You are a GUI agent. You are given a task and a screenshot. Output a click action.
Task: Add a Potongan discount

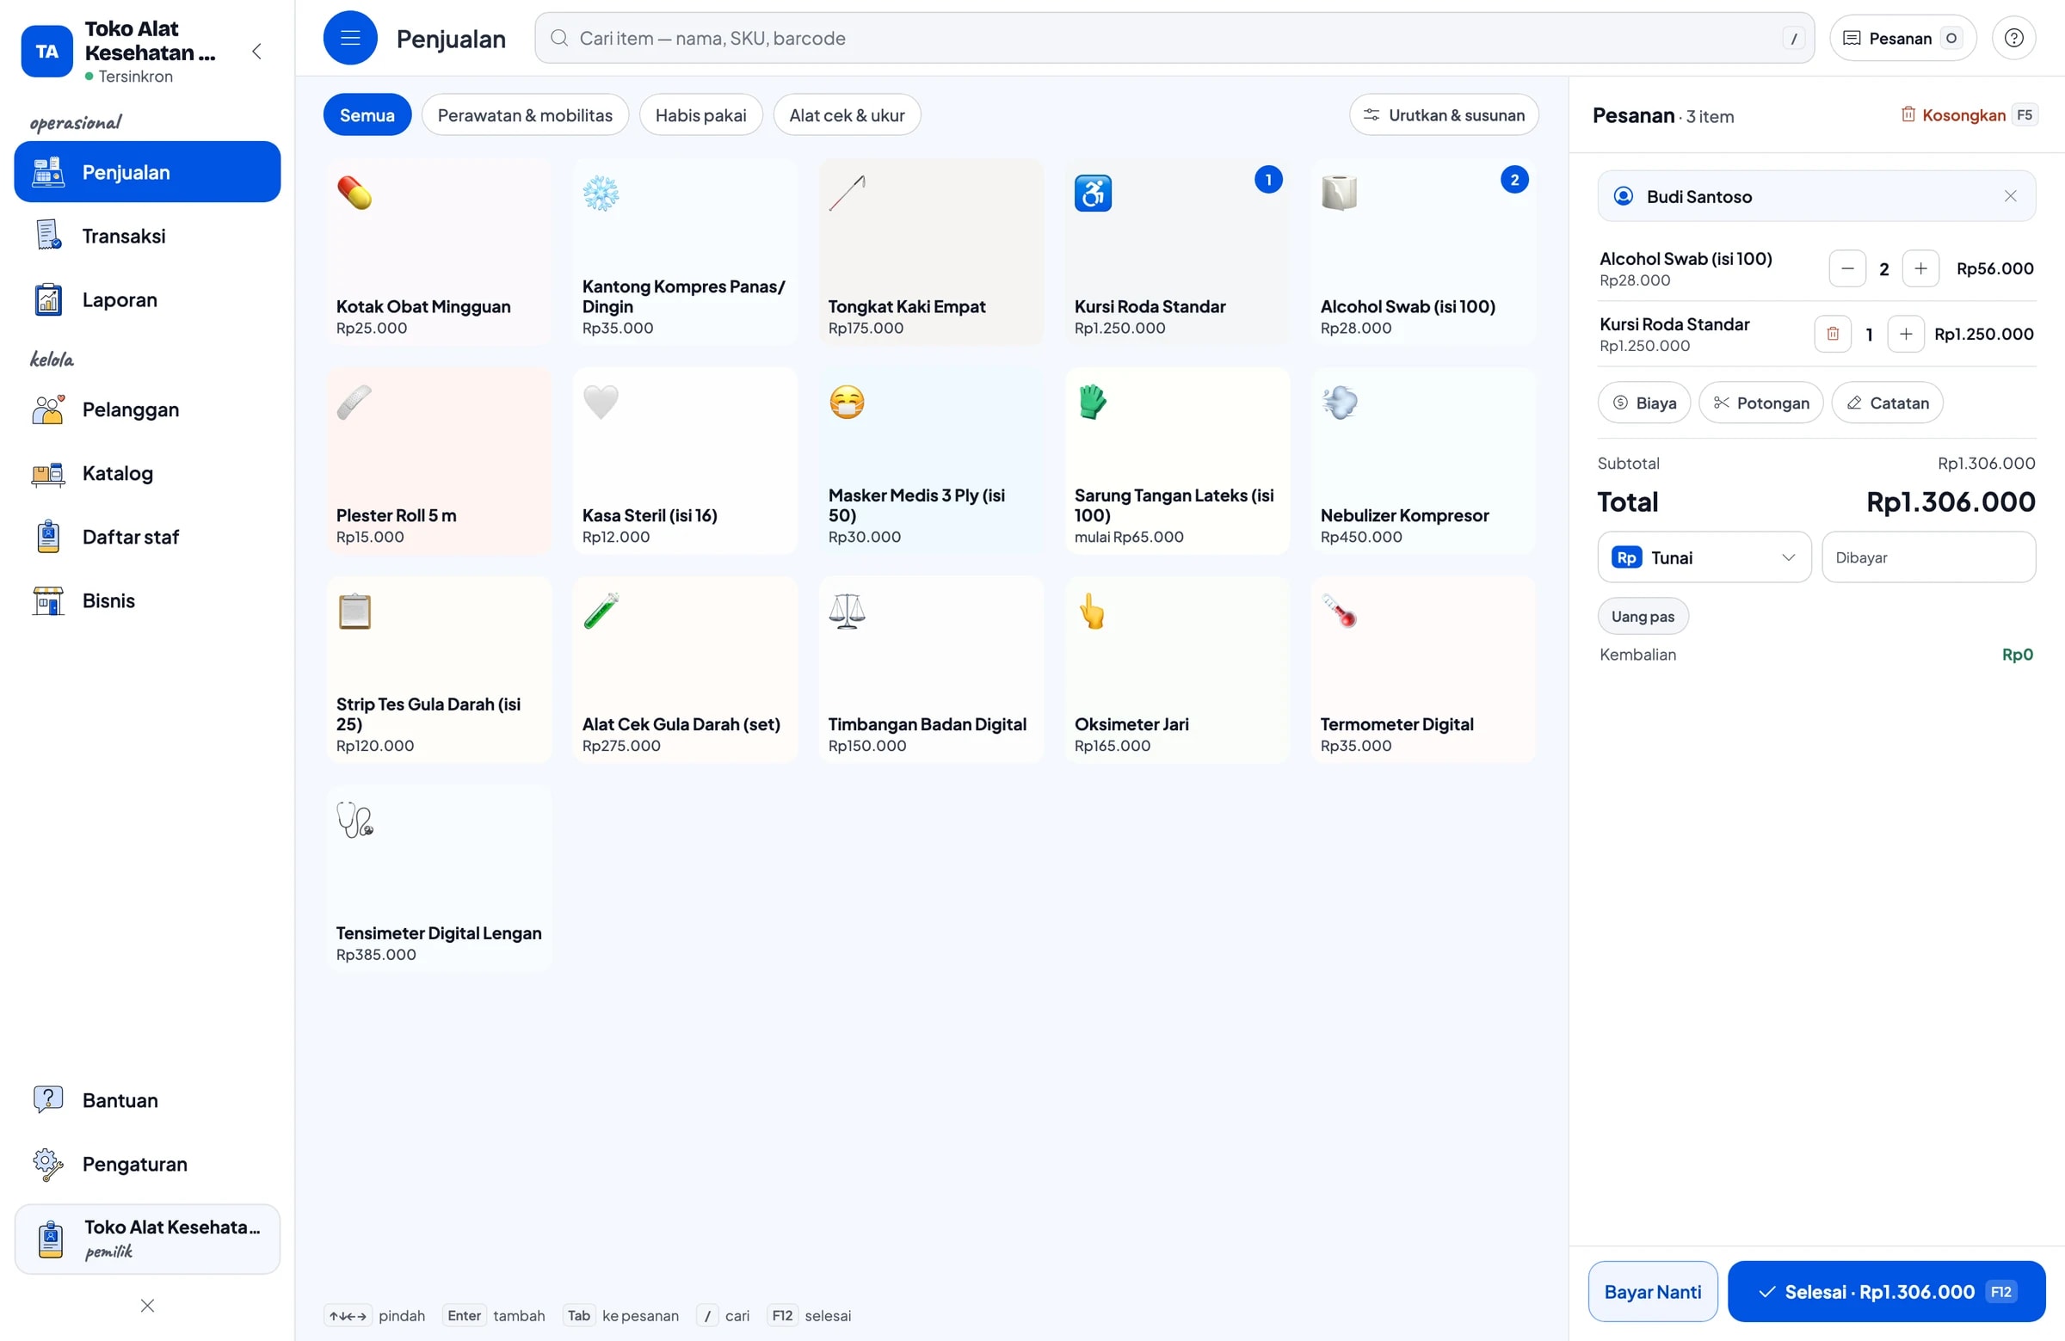point(1760,403)
